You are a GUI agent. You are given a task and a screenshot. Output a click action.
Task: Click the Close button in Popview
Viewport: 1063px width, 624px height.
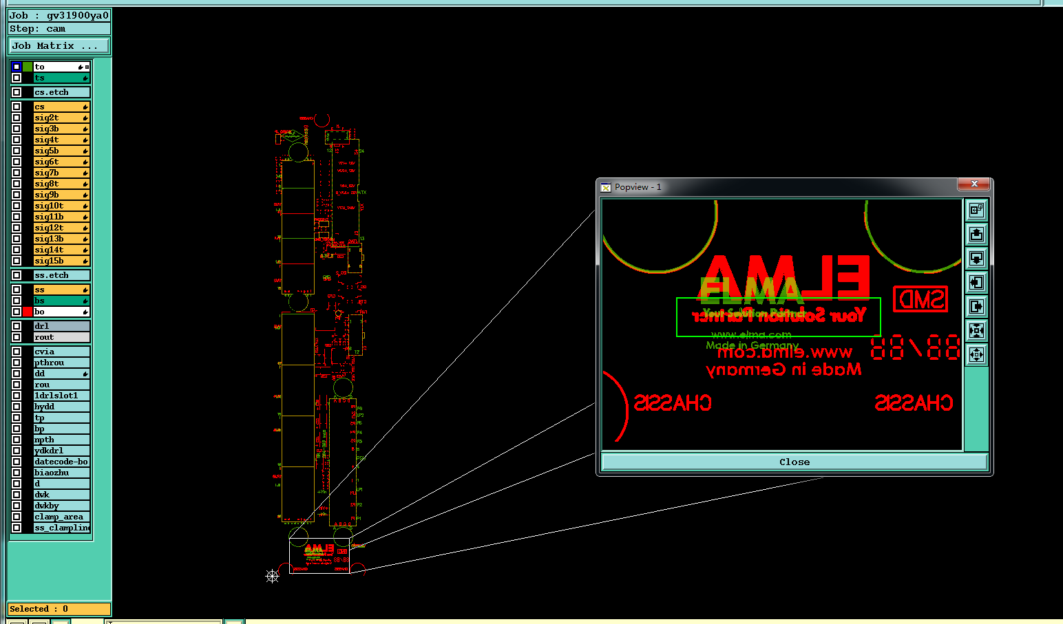(x=794, y=462)
